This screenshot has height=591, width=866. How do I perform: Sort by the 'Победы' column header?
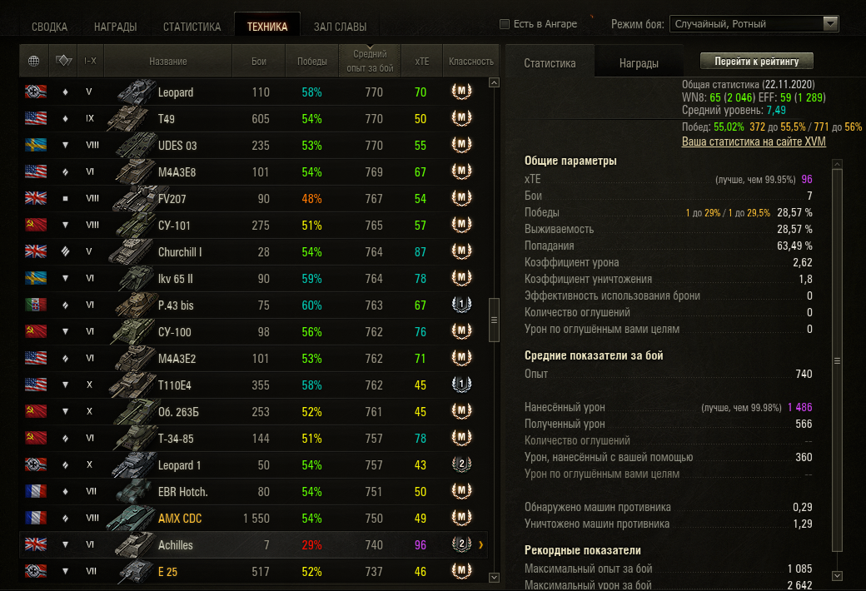(x=311, y=61)
